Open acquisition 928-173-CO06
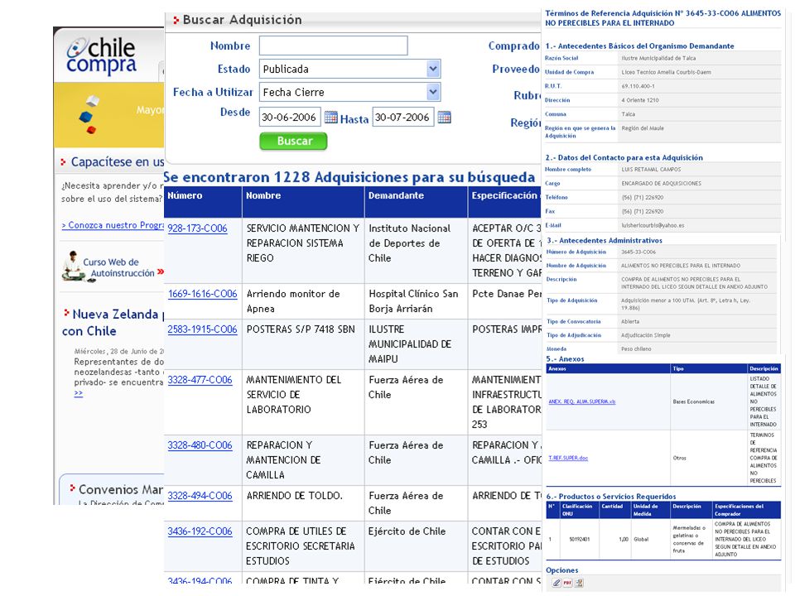 click(197, 228)
